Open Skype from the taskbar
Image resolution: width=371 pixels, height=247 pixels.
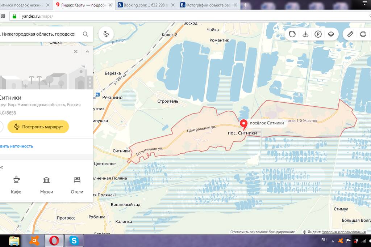74,241
